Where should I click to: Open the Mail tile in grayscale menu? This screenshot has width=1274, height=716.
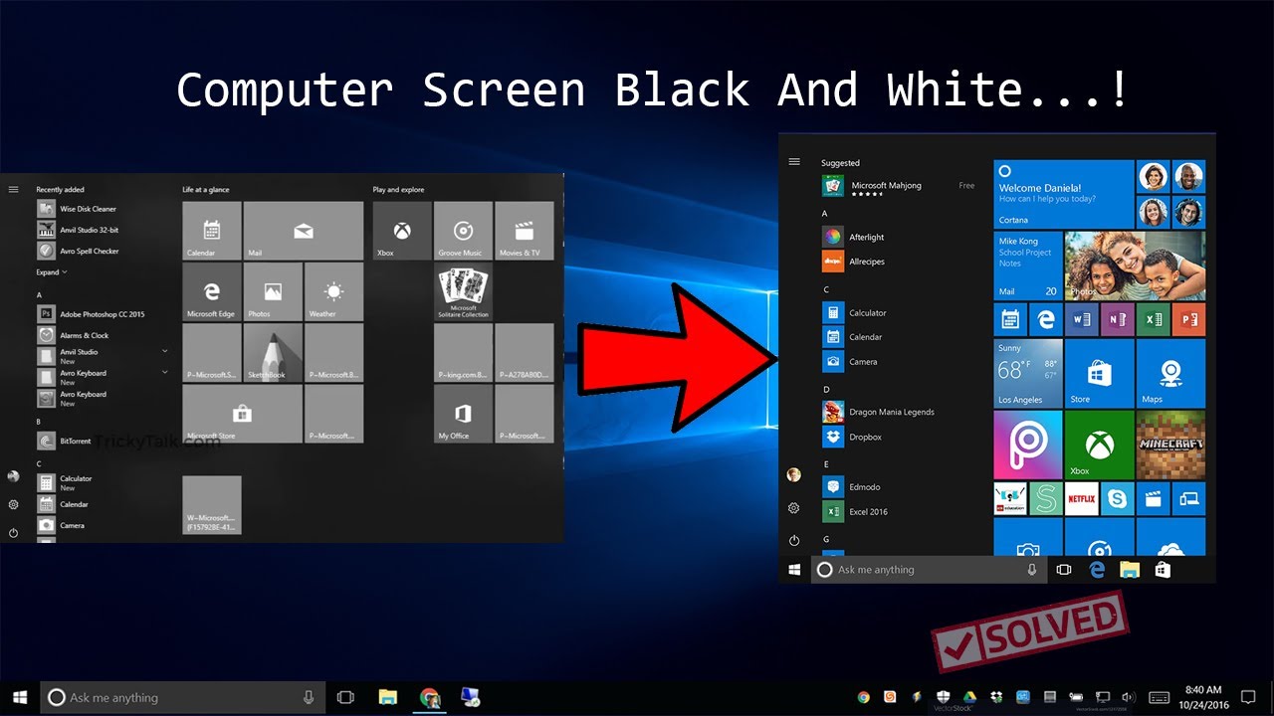pos(304,231)
